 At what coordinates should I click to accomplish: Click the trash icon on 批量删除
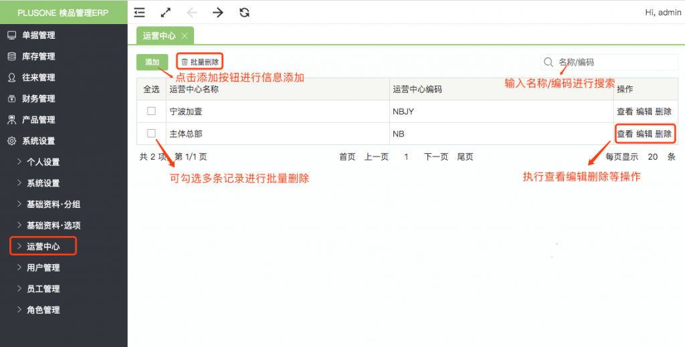point(185,62)
